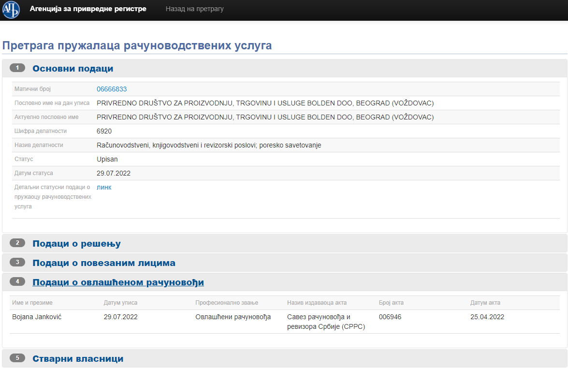
Task: Select the Računovodstveni, knjigovodstveni activity description
Action: (x=209, y=146)
